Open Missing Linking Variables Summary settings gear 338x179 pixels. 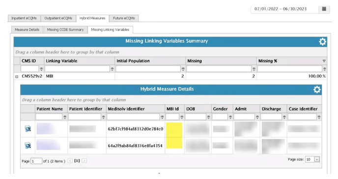[322, 41]
